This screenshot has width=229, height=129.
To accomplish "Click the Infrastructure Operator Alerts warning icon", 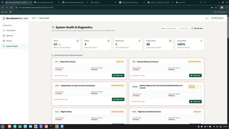I will 53,55.
